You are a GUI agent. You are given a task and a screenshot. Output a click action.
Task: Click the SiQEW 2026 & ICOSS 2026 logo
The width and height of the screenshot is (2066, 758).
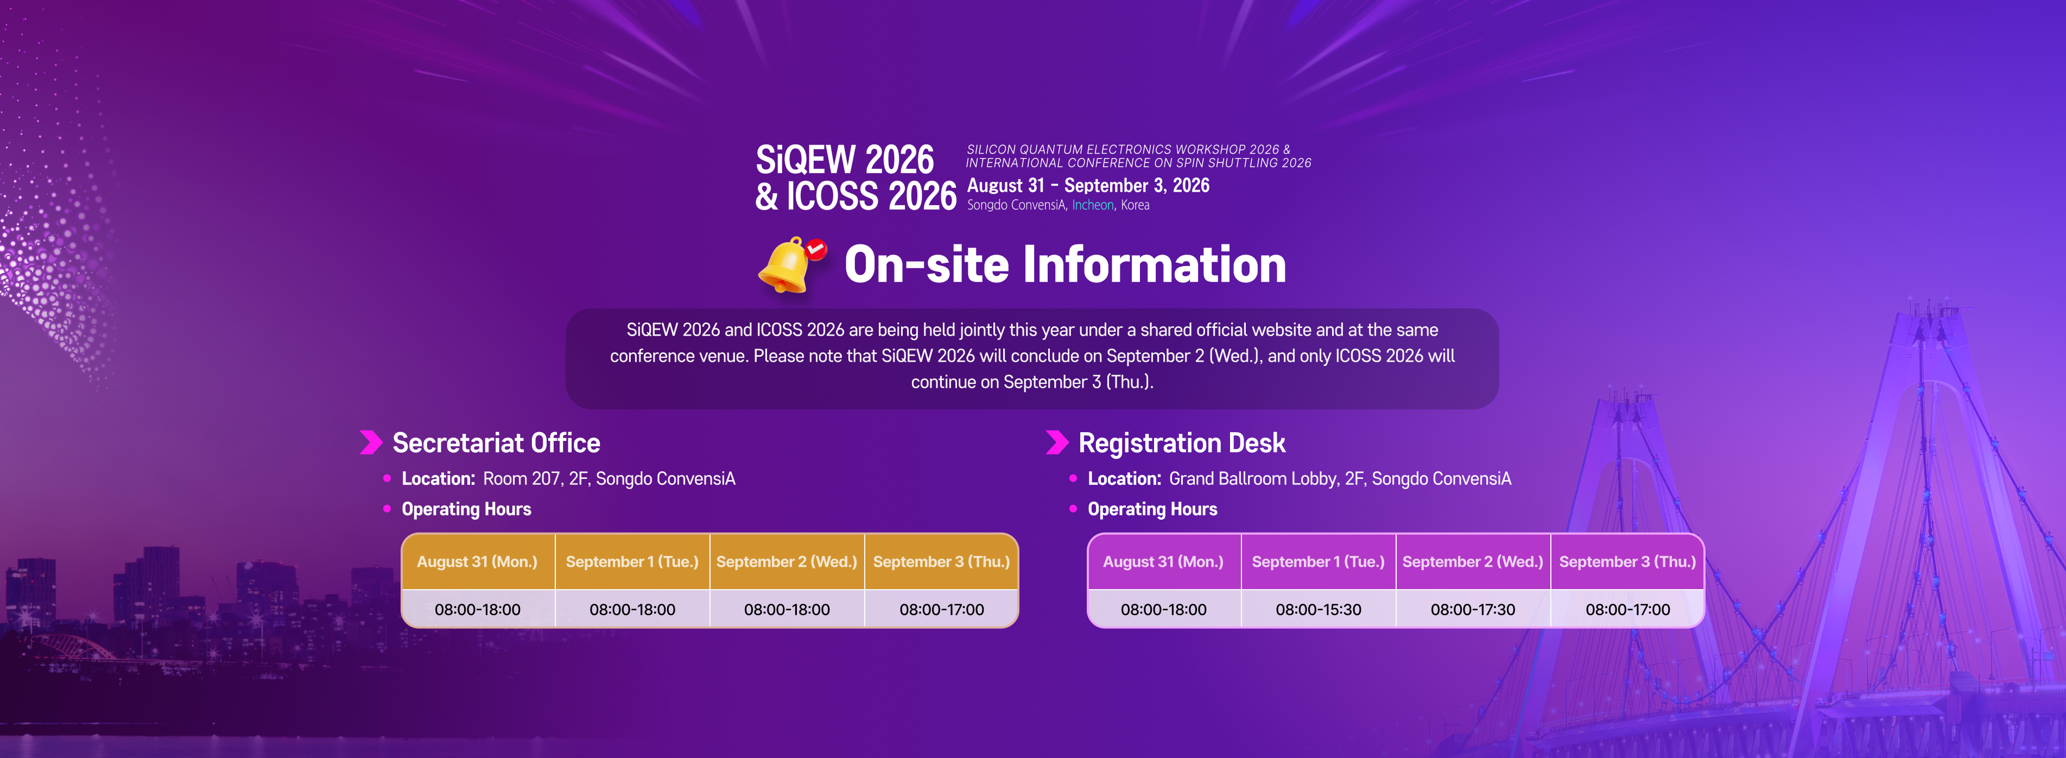[x=855, y=177]
